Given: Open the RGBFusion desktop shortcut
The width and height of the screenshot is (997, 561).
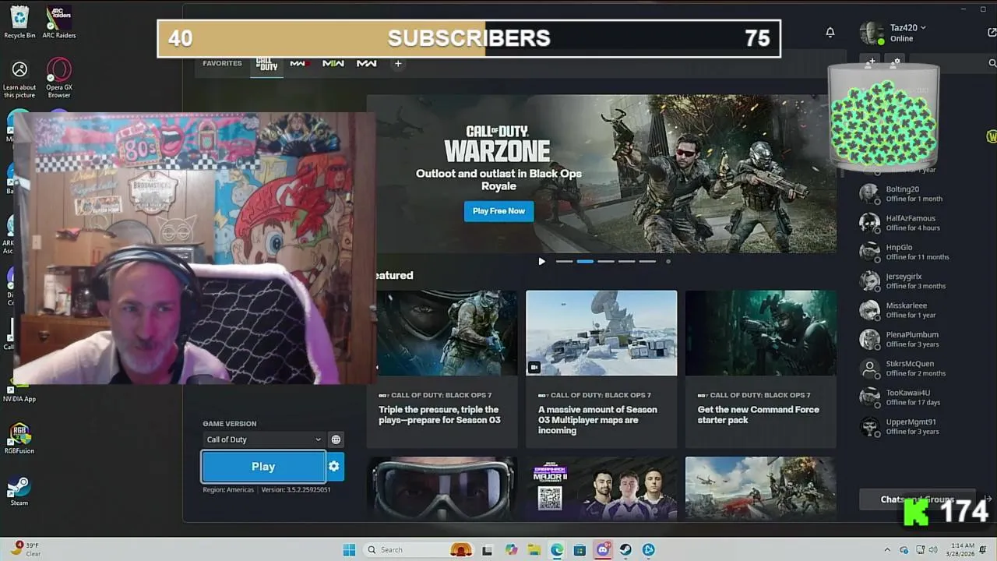Looking at the screenshot, I should click(19, 439).
